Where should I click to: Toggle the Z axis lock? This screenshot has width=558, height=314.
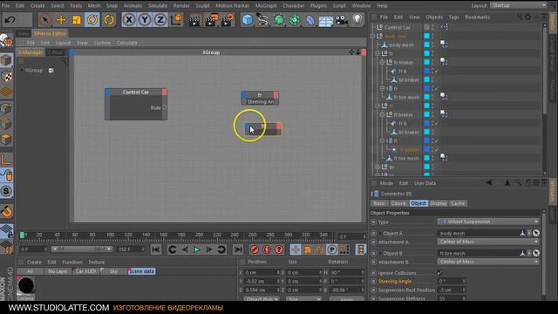coord(160,19)
